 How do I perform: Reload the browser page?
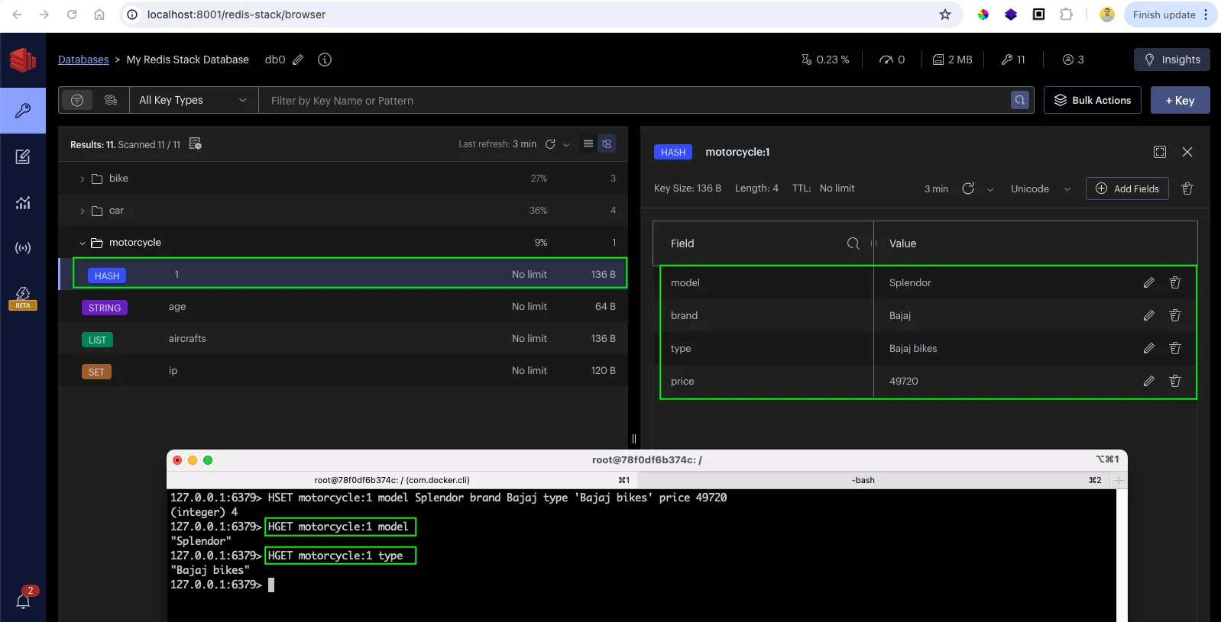(x=72, y=15)
